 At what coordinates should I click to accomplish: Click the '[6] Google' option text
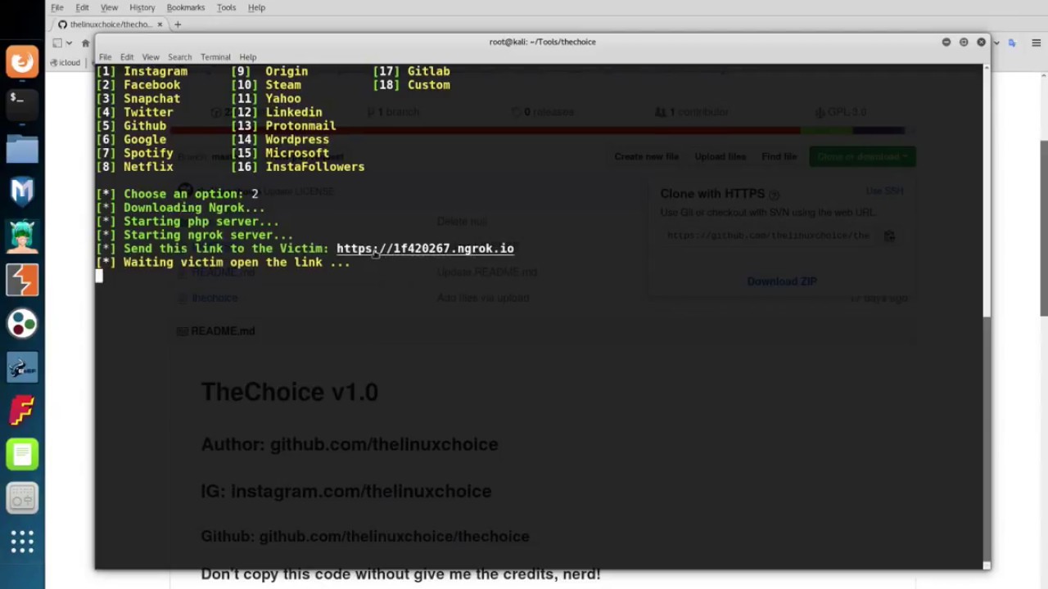click(131, 140)
